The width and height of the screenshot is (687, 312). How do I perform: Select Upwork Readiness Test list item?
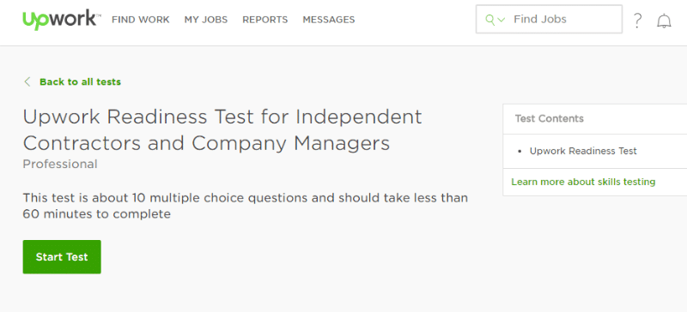tap(583, 151)
